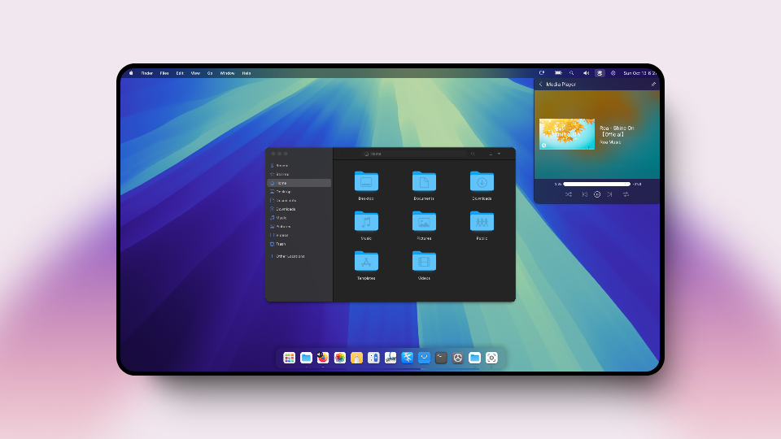Go back from Media Player panel
Screen dimensions: 781x439
(x=540, y=84)
